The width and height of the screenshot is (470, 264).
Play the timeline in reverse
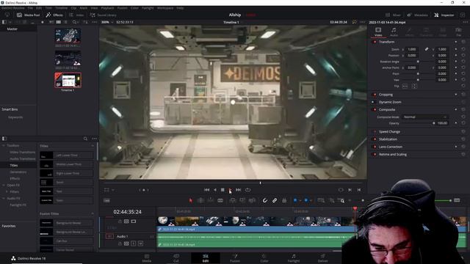215,190
